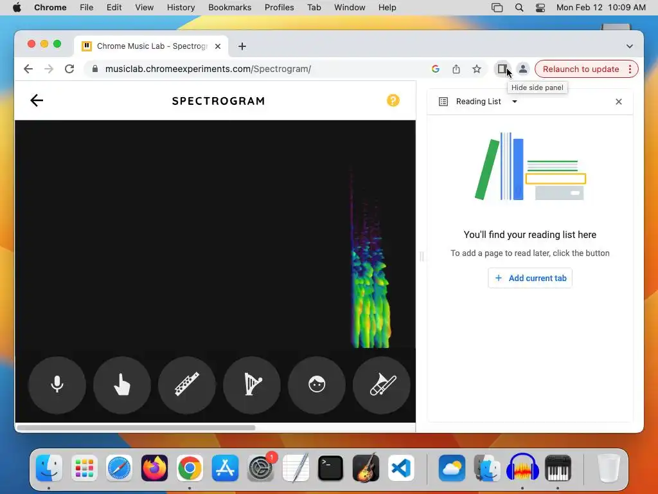Screen dimensions: 658x494
Task: Open the Edit menu
Action: point(114,8)
